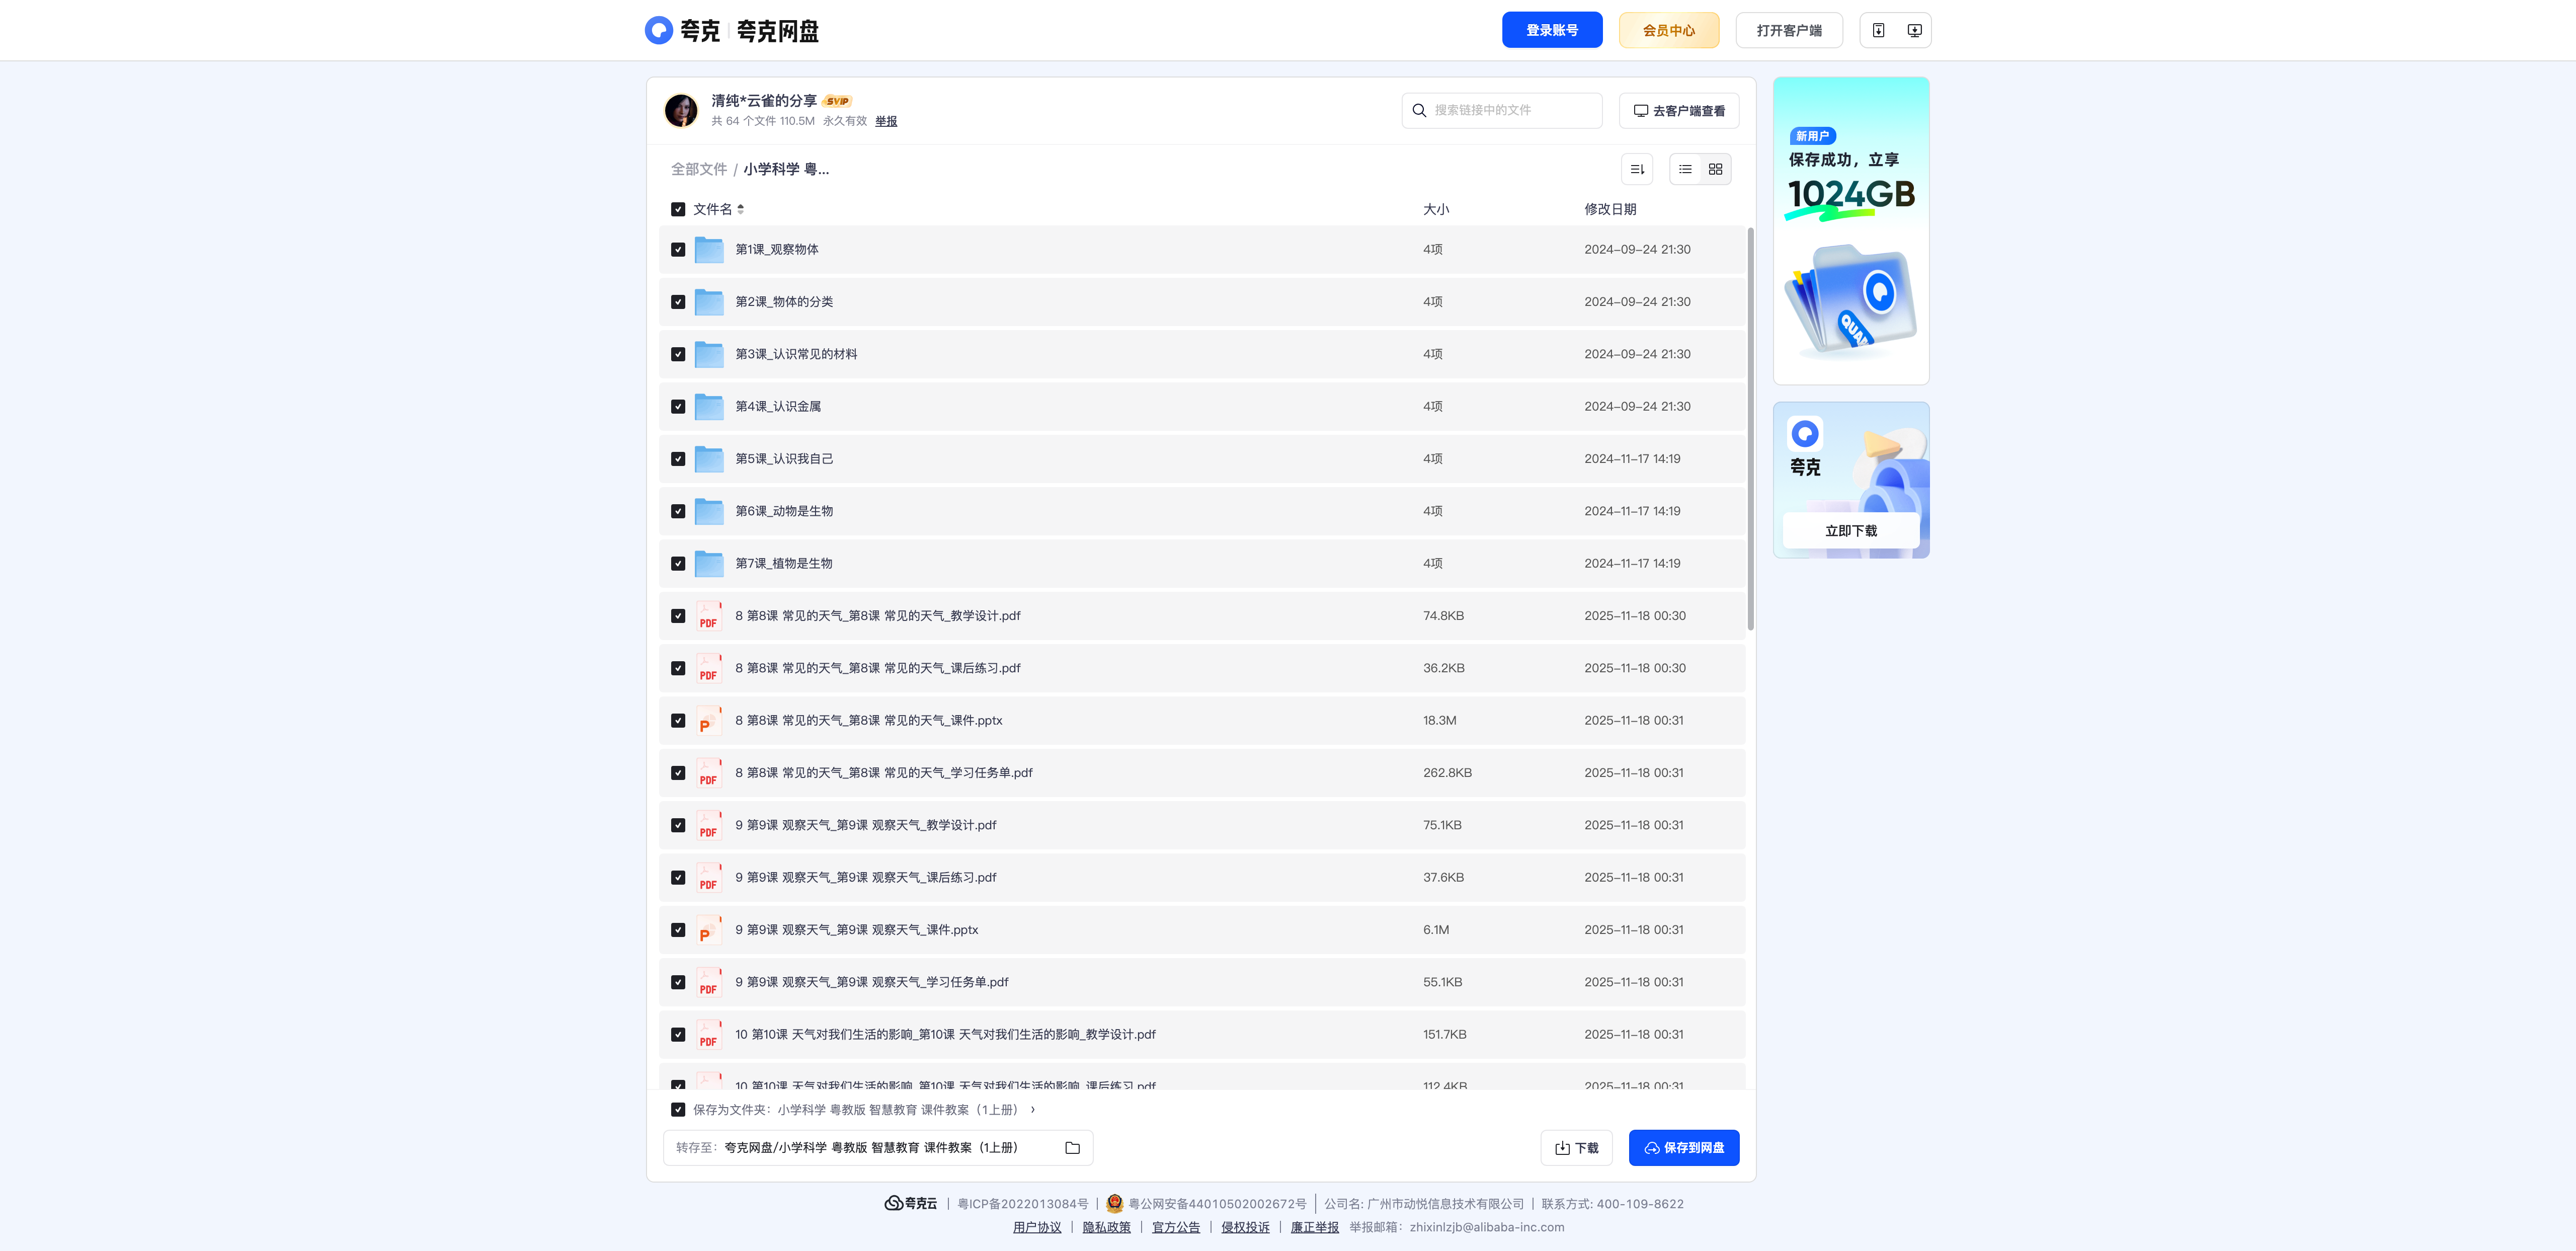Open 会员中心
The height and width of the screenshot is (1251, 2576).
pyautogui.click(x=1669, y=30)
